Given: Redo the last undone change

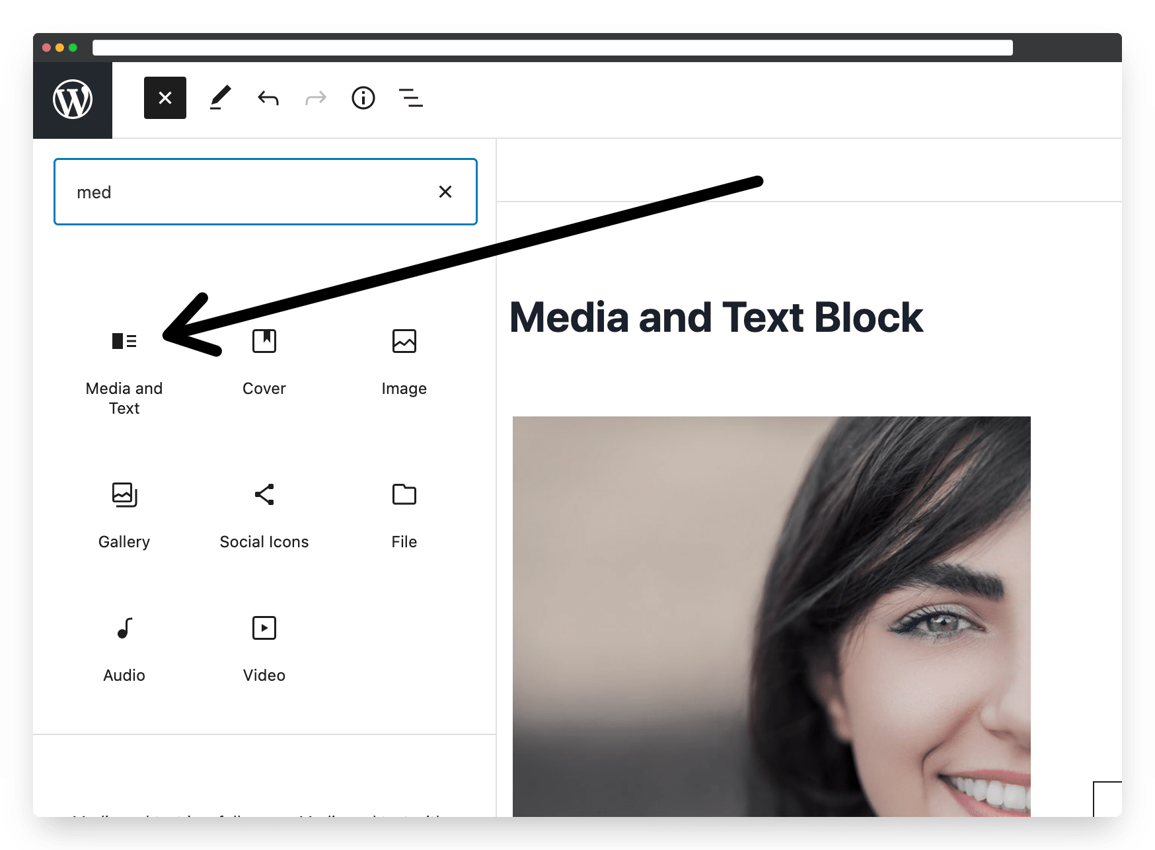Looking at the screenshot, I should pos(316,98).
